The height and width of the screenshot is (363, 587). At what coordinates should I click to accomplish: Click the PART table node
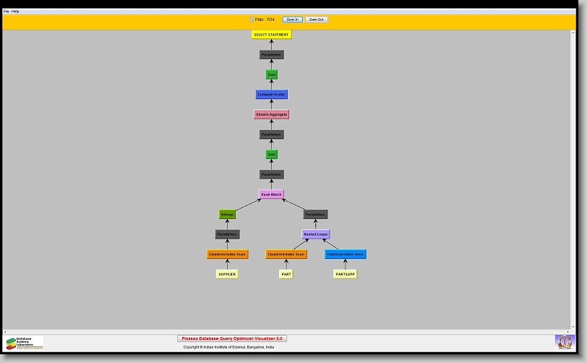(286, 274)
